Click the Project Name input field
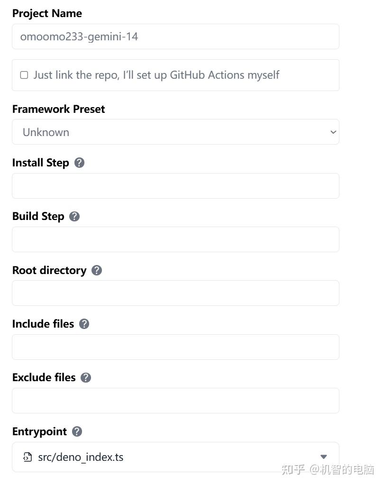This screenshot has height=485, width=384. [175, 37]
